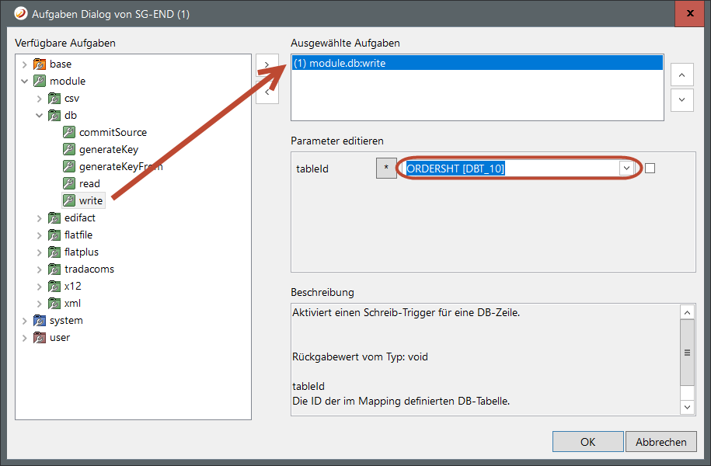This screenshot has height=466, width=711.
Task: Click the user package icon
Action: coord(39,338)
